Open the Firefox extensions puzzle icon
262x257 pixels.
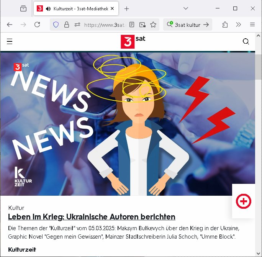tap(225, 25)
